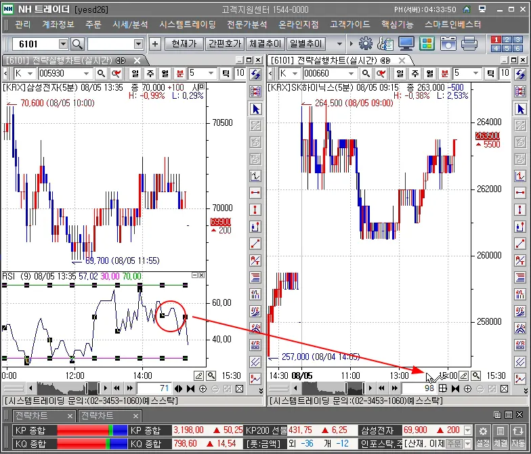Image resolution: width=531 pixels, height=454 pixels.
Task: Toggle tick 틱 period in left chart
Action: coord(226,73)
